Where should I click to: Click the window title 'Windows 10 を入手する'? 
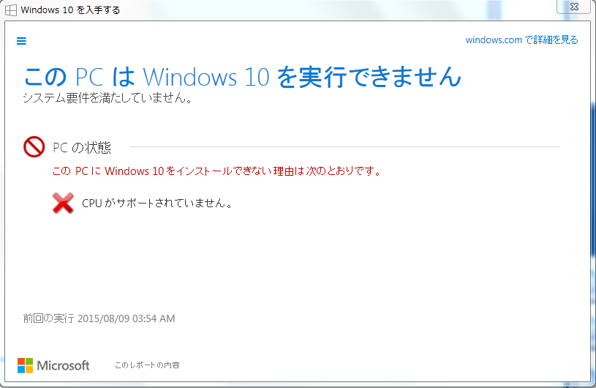70,10
